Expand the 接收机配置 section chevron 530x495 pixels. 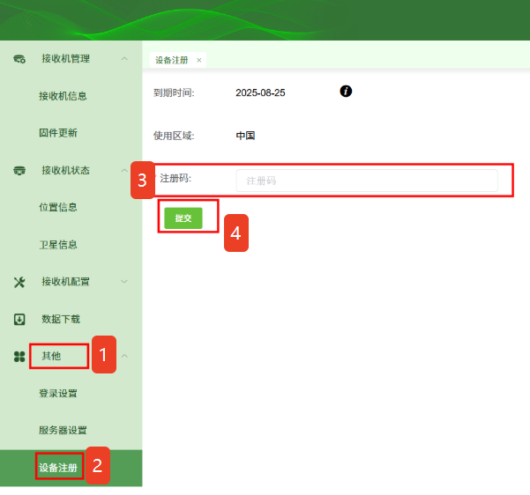124,282
